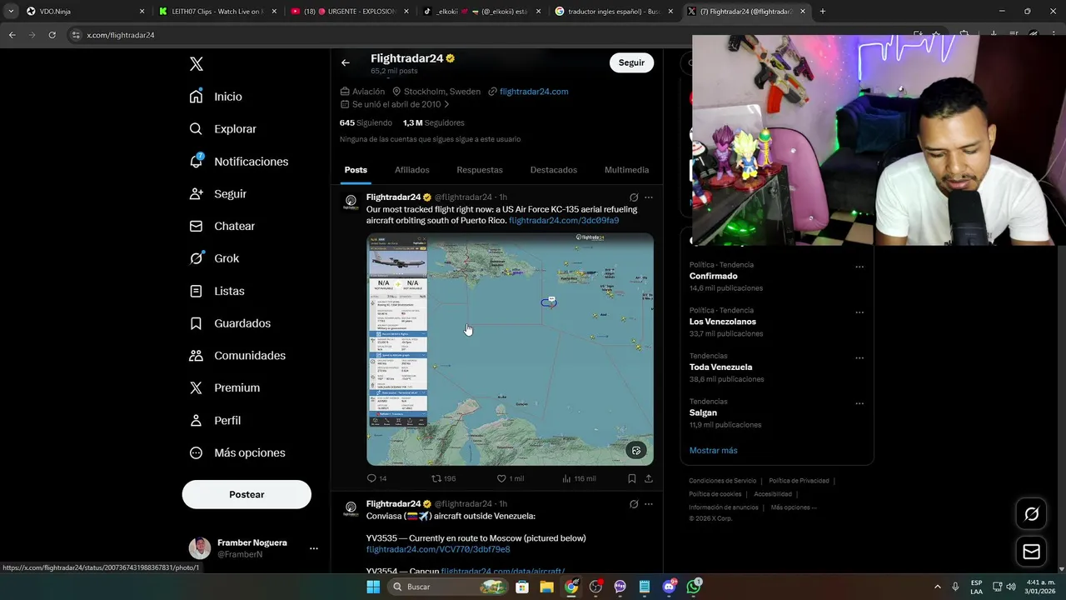This screenshot has width=1066, height=600.
Task: Select the Posts tab
Action: click(356, 170)
